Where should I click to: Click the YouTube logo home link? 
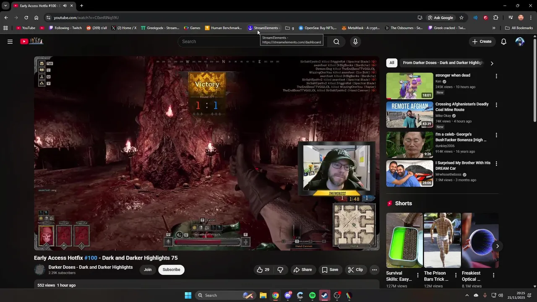click(x=32, y=41)
